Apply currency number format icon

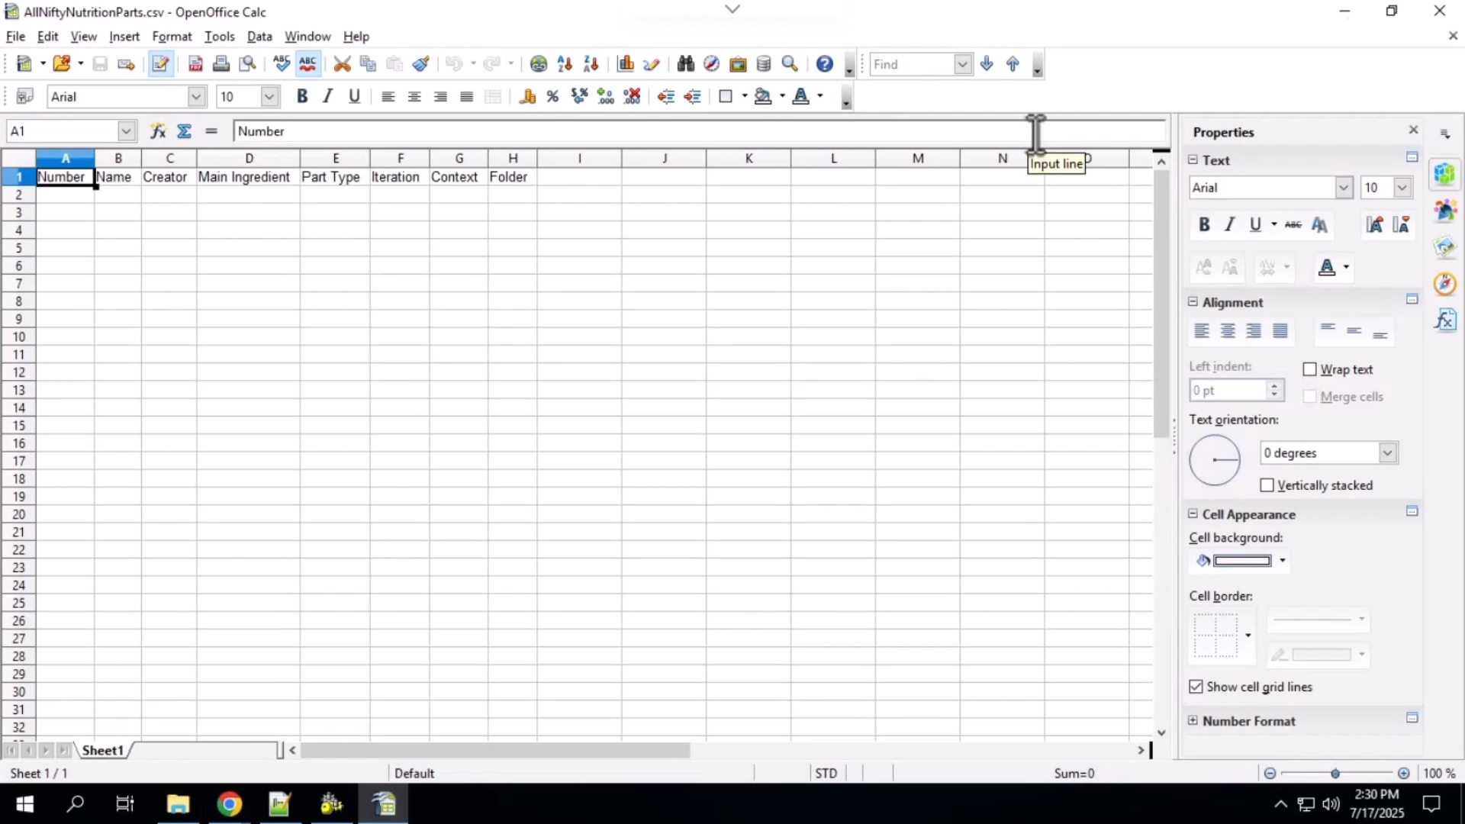[x=527, y=96]
